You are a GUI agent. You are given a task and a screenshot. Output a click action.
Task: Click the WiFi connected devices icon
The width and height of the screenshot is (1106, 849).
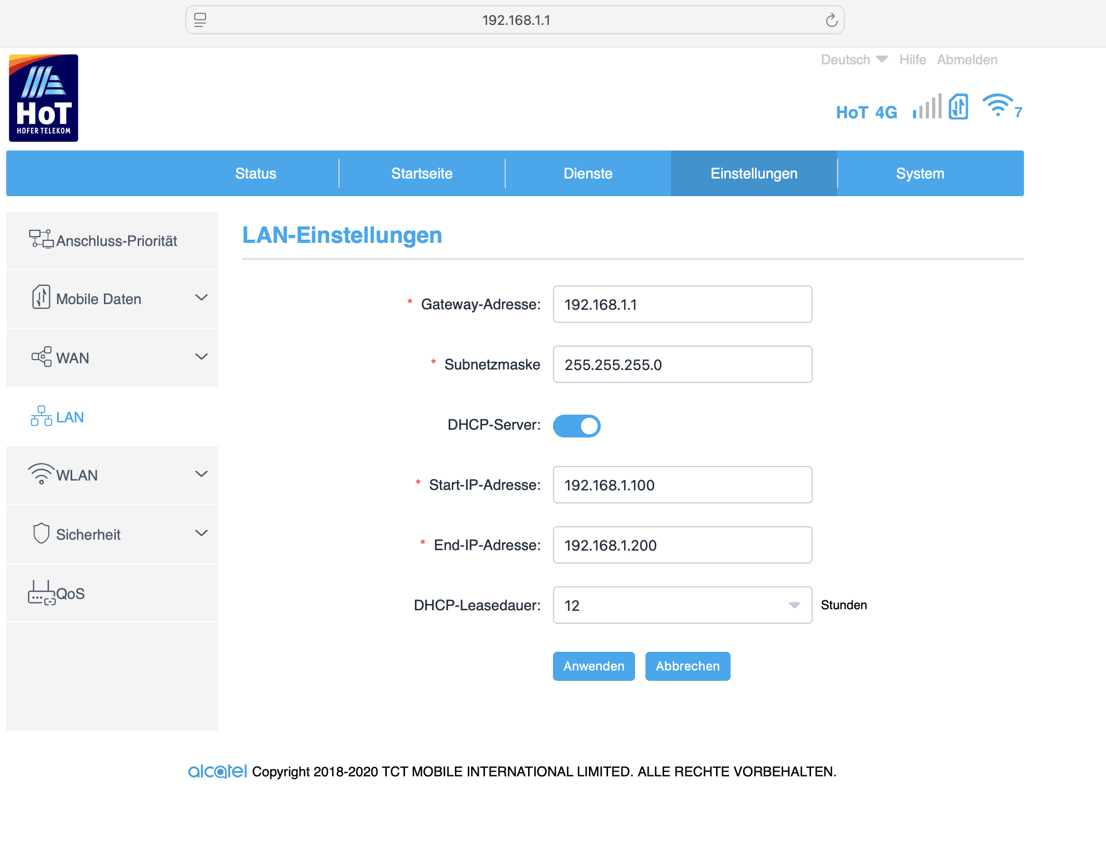(x=997, y=105)
